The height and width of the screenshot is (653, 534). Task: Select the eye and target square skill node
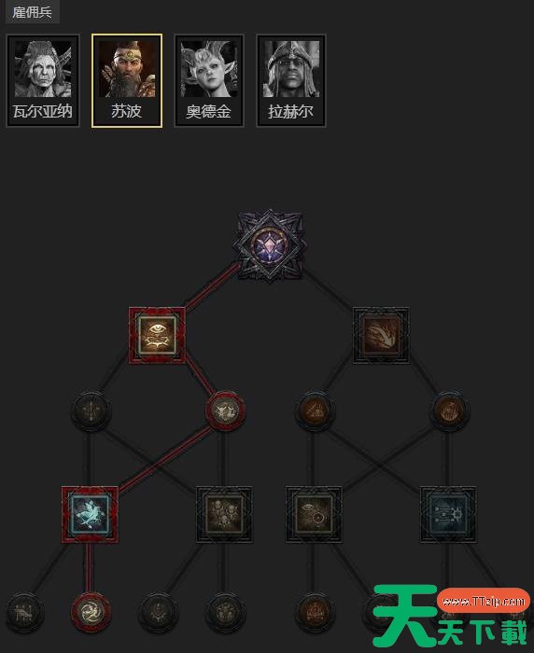point(314,515)
